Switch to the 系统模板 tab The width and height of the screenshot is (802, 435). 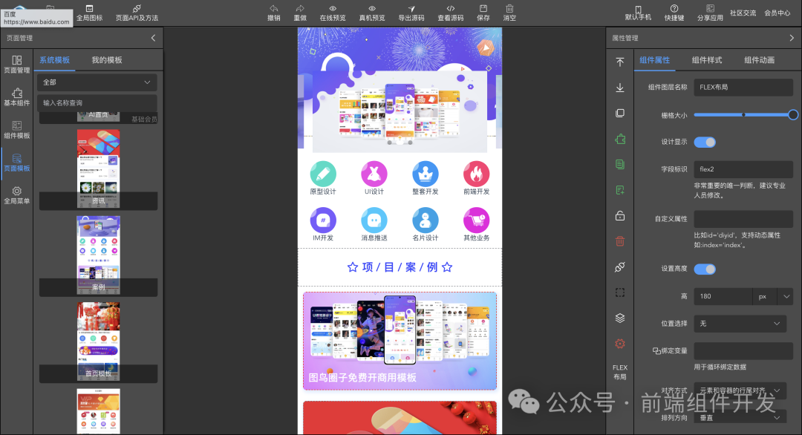click(x=55, y=60)
